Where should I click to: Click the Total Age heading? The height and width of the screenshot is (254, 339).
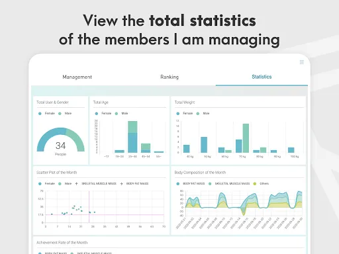coord(101,103)
